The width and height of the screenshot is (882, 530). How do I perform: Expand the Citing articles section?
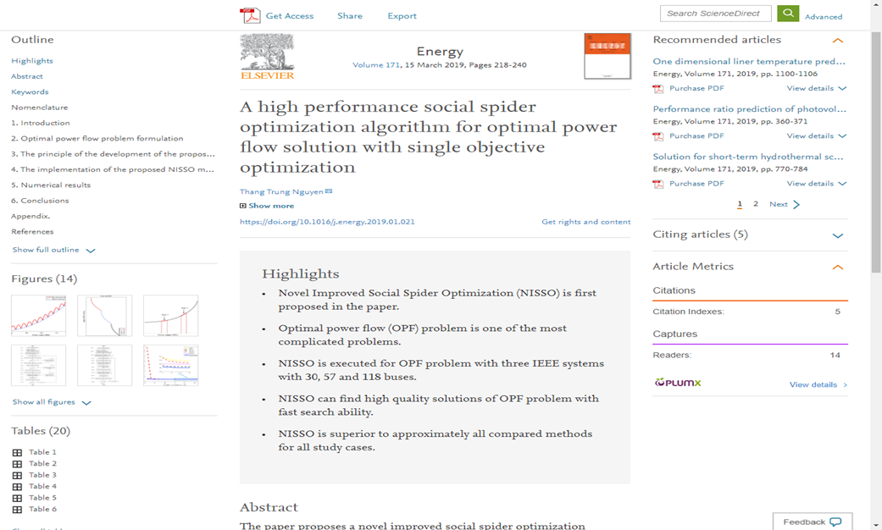coord(837,235)
